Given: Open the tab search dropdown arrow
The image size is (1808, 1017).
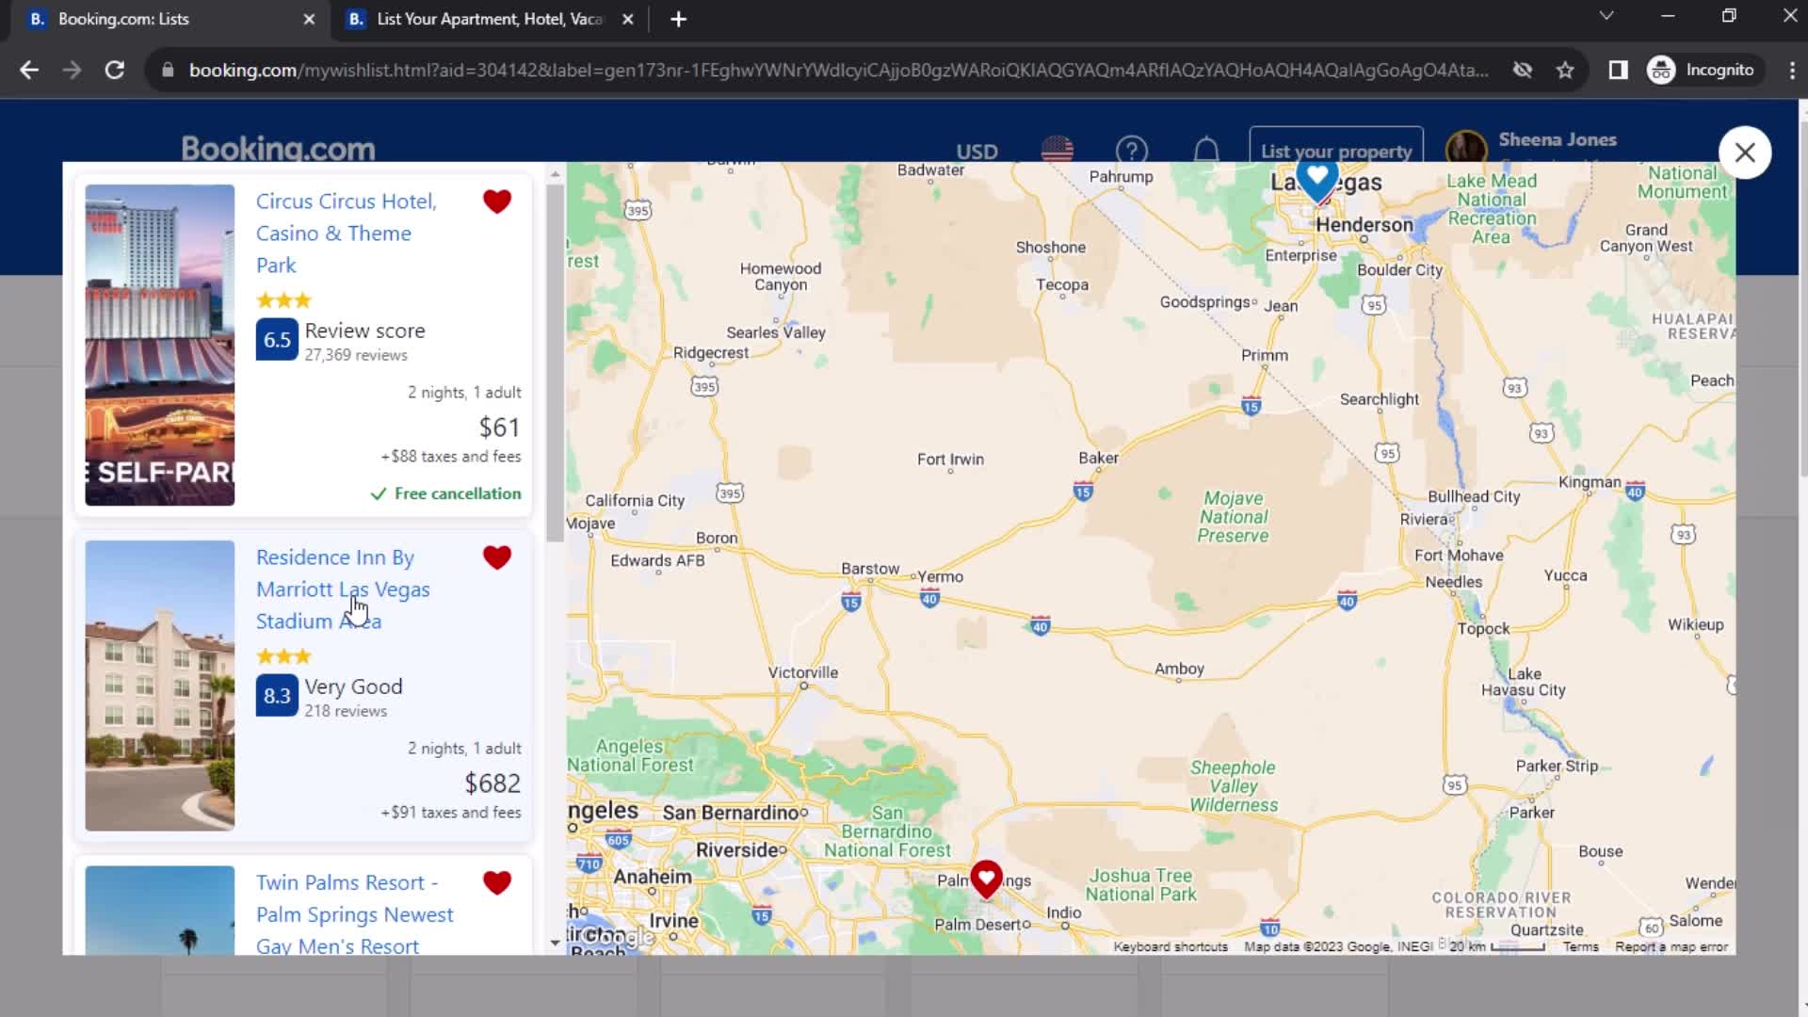Looking at the screenshot, I should click(x=1606, y=16).
